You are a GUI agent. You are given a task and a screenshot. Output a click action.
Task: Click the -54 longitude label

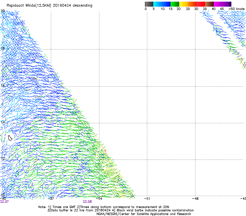pos(99,199)
